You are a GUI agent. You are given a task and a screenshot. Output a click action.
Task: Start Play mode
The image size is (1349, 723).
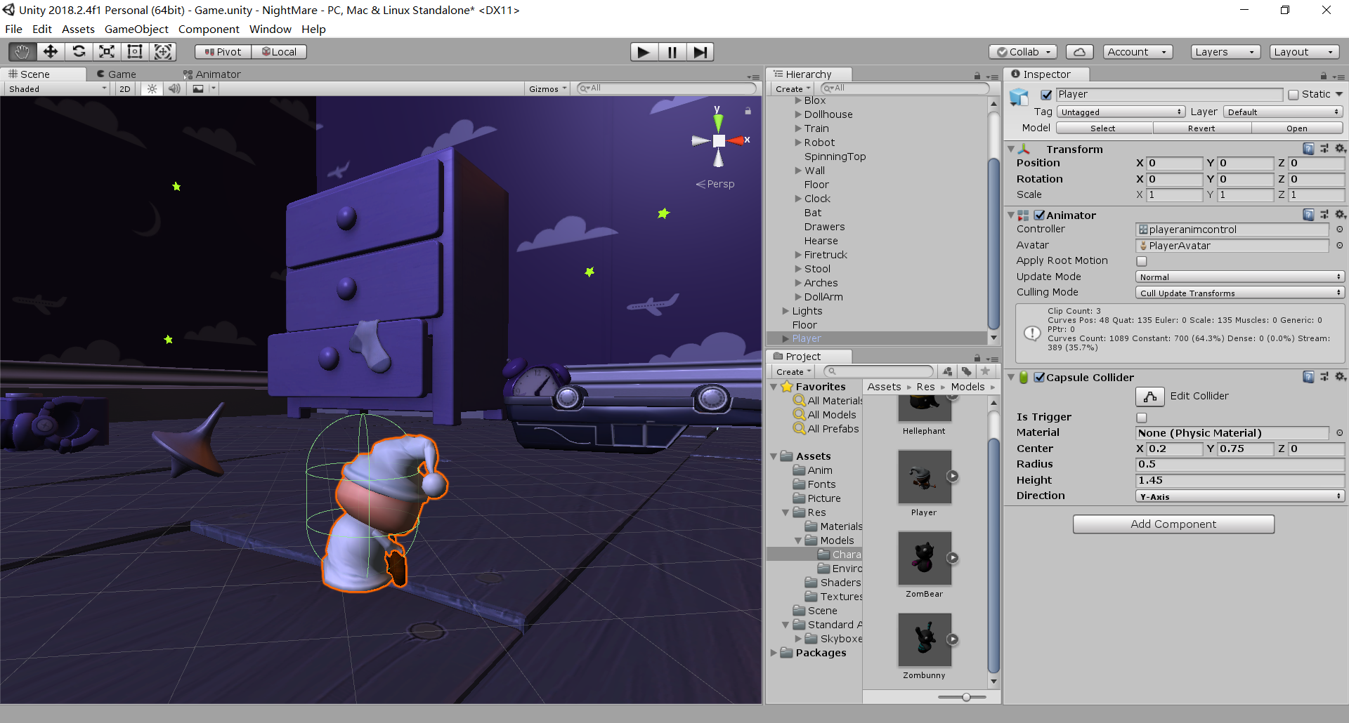pos(644,52)
